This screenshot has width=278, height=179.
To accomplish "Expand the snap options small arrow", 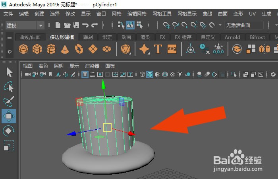I will 220,25.
